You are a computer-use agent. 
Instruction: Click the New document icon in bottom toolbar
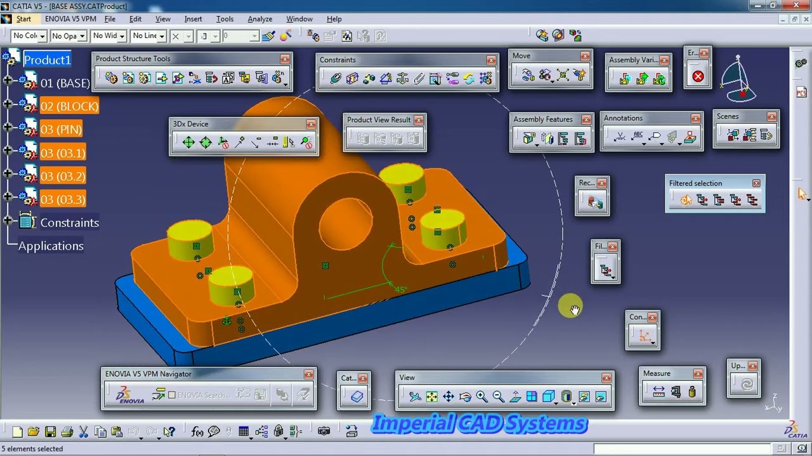17,432
